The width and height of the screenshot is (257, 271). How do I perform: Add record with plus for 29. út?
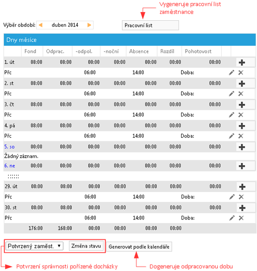[x=242, y=187]
